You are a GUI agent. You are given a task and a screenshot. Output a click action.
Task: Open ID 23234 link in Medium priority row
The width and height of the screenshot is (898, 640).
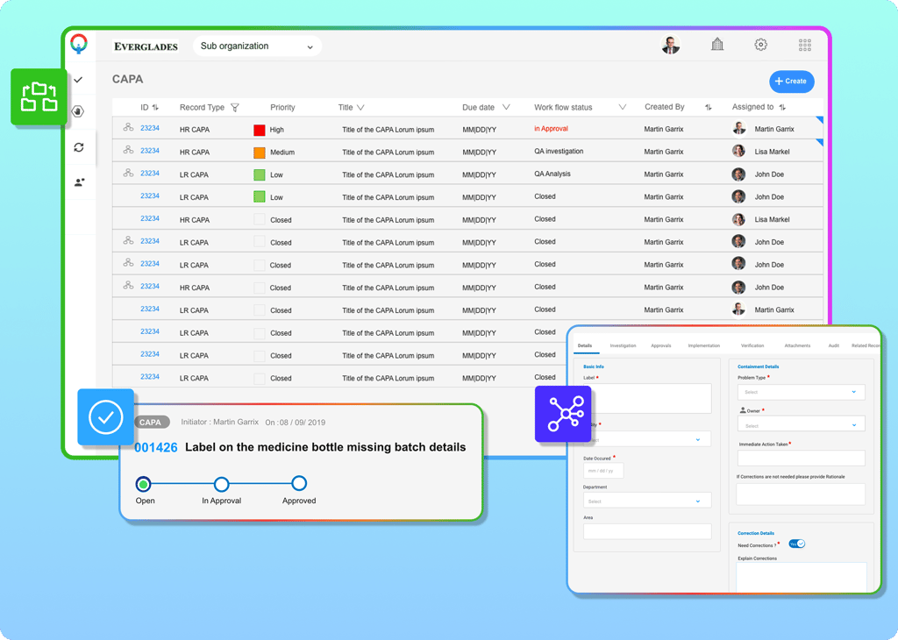150,151
